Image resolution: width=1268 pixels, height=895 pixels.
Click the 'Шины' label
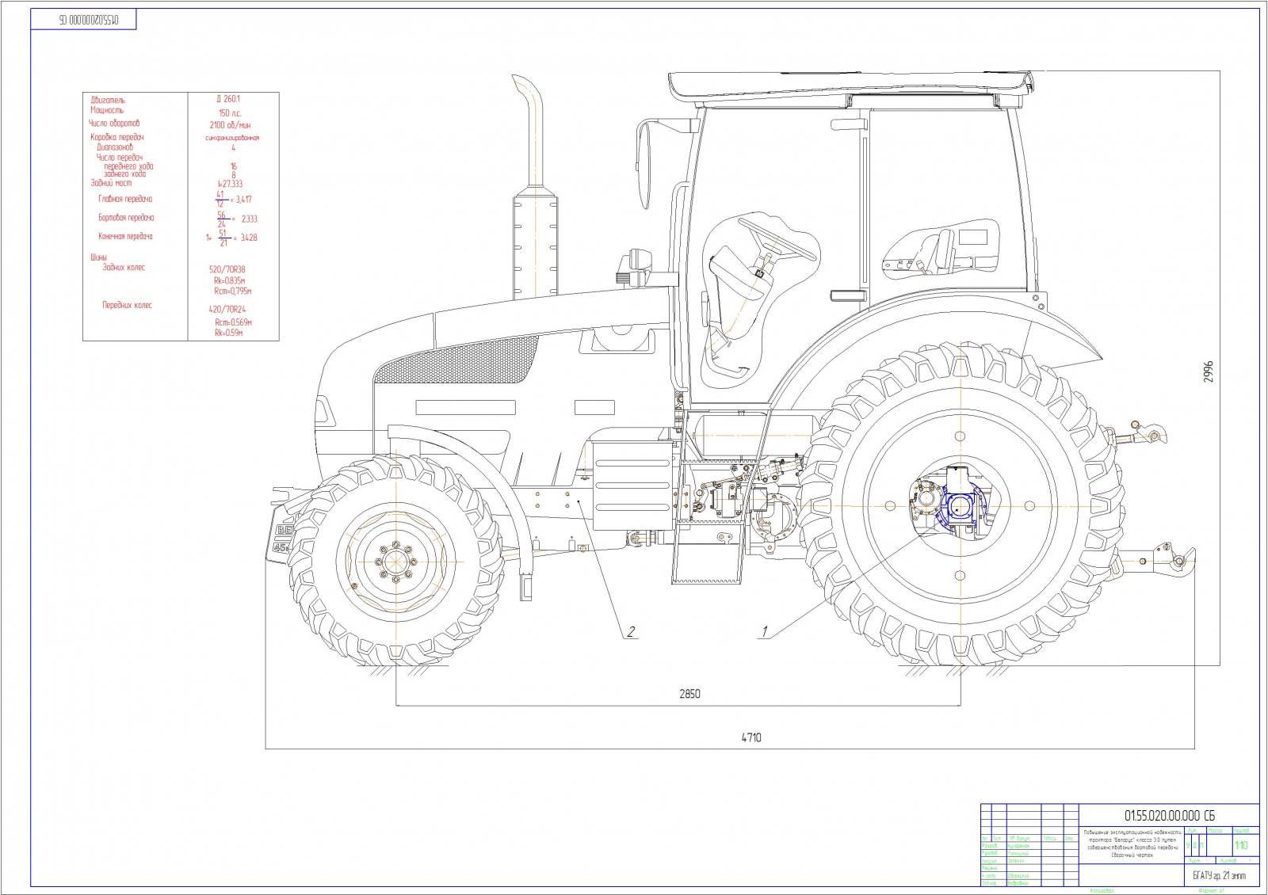pyautogui.click(x=99, y=258)
